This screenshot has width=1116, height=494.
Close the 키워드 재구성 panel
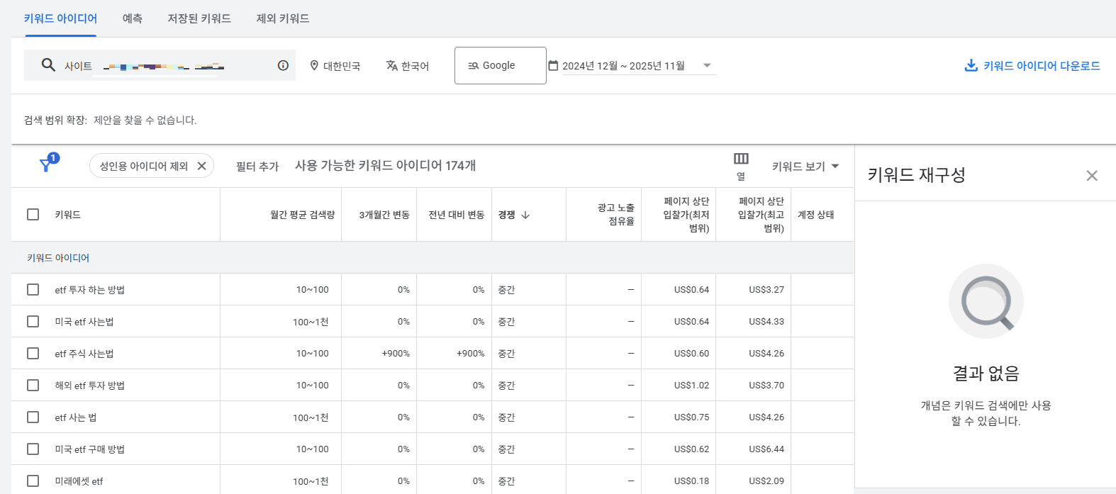coord(1092,175)
